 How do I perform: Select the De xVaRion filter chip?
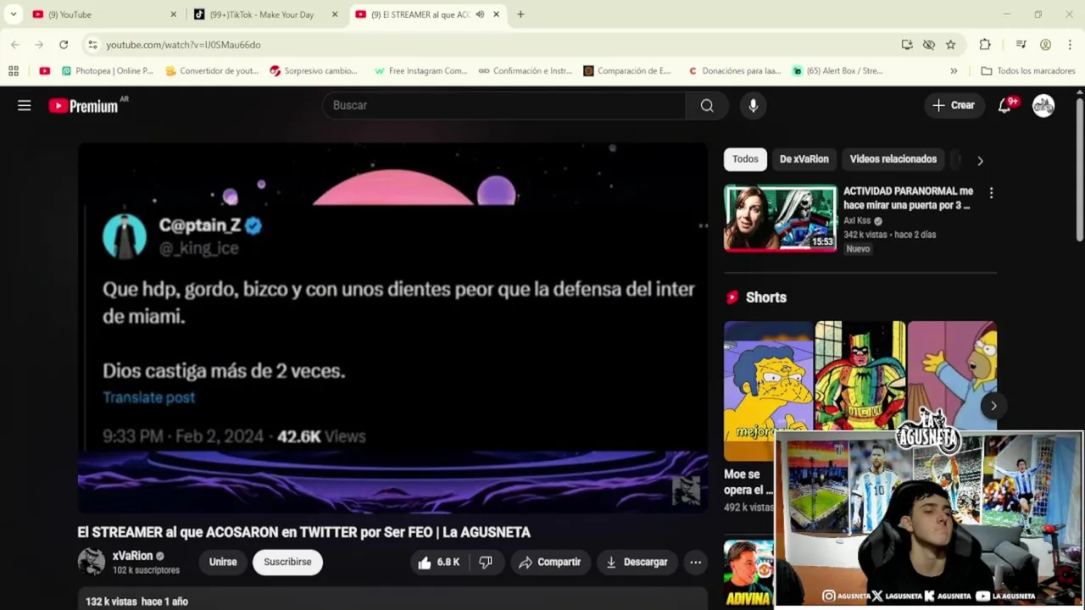[804, 159]
